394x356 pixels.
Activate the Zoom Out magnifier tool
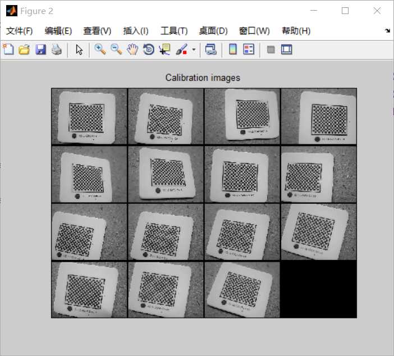(x=116, y=49)
